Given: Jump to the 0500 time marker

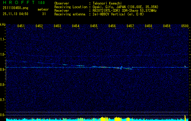Looking at the screenshot, I should pyautogui.click(x=185, y=26).
